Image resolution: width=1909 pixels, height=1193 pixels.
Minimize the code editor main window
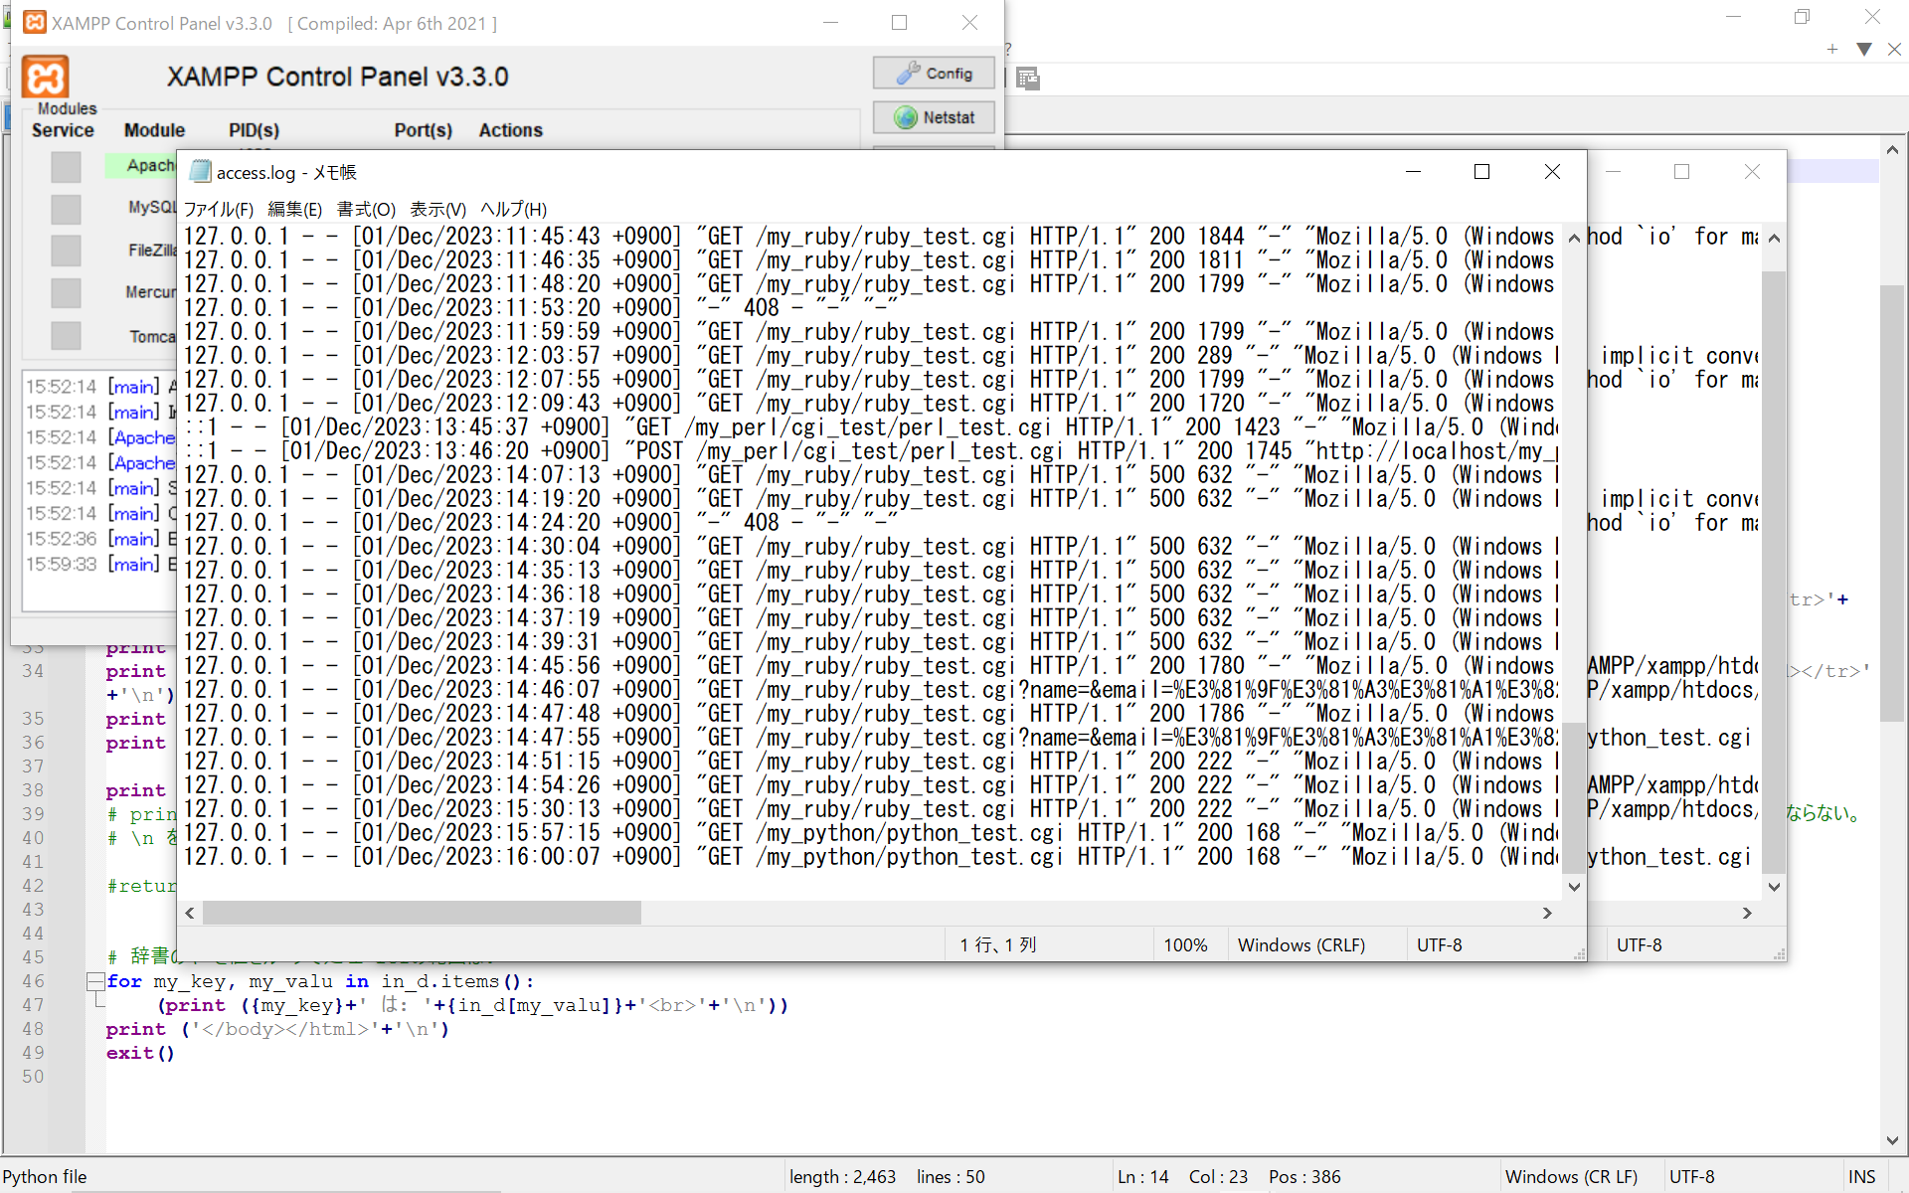[1734, 17]
